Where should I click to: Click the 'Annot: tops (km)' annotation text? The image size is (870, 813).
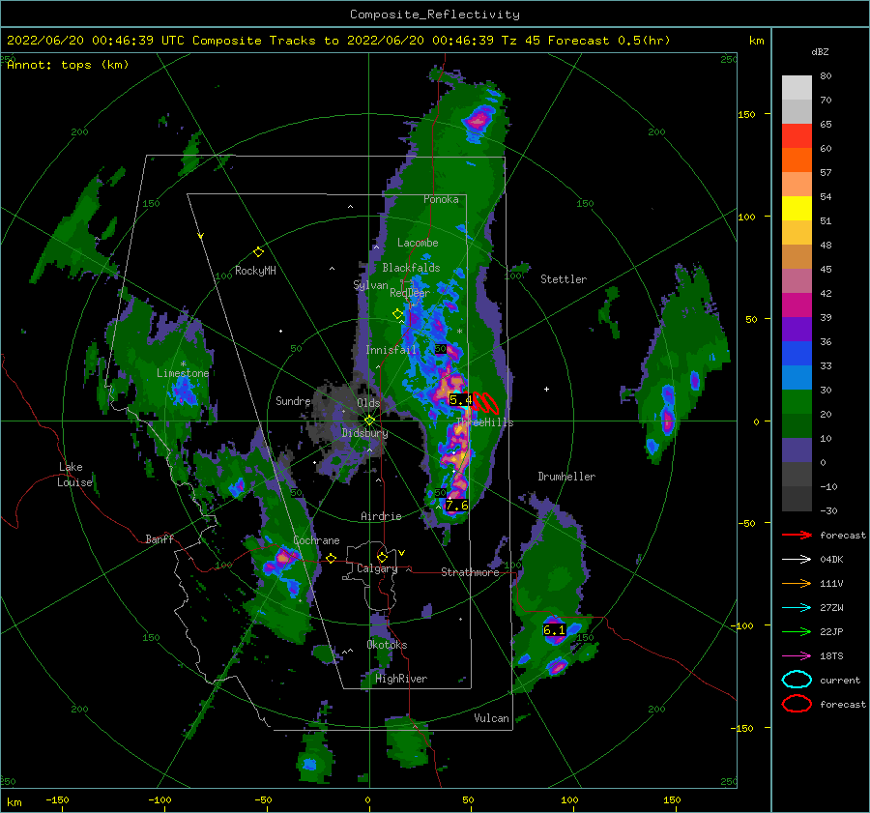pyautogui.click(x=68, y=65)
